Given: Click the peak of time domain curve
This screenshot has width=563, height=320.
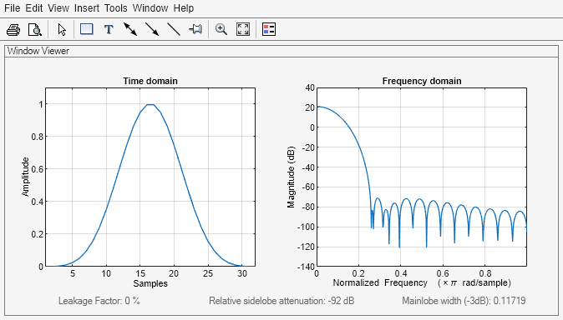Looking at the screenshot, I should point(150,105).
